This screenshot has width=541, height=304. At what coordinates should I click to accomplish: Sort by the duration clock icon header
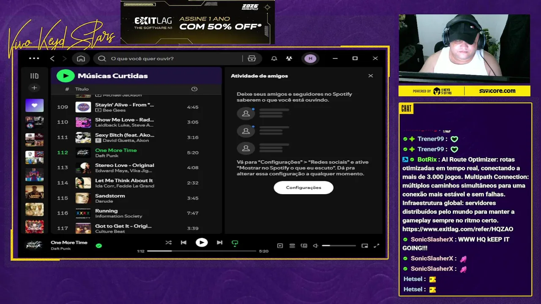194,89
